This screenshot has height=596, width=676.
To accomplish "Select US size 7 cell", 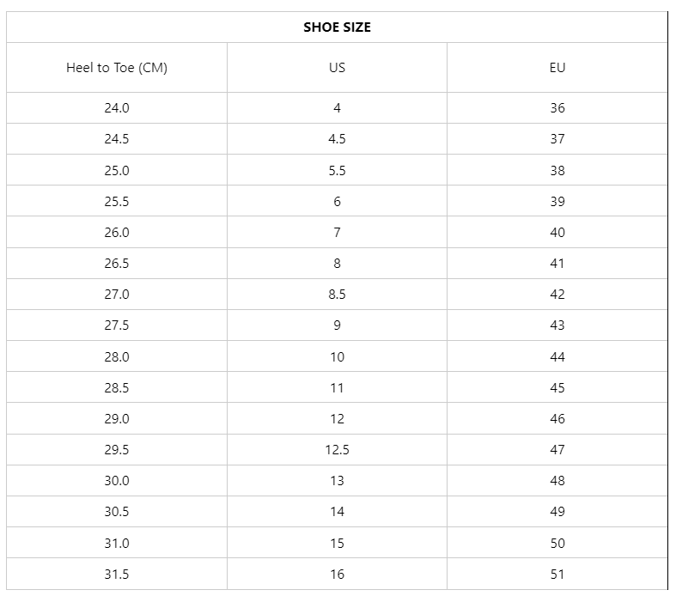I will click(x=337, y=233).
